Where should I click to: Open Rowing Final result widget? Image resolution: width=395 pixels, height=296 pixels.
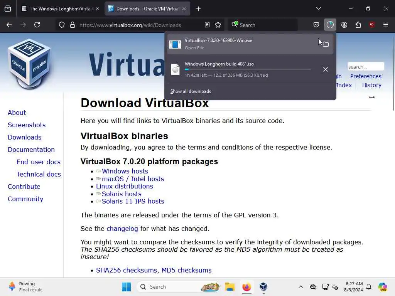click(x=25, y=287)
